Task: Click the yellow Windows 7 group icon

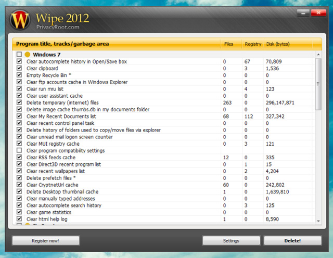Action: pyautogui.click(x=28, y=55)
